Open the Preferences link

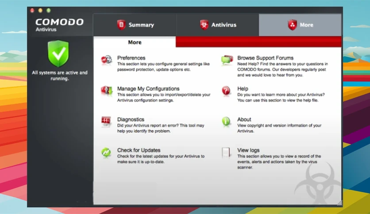coord(131,58)
